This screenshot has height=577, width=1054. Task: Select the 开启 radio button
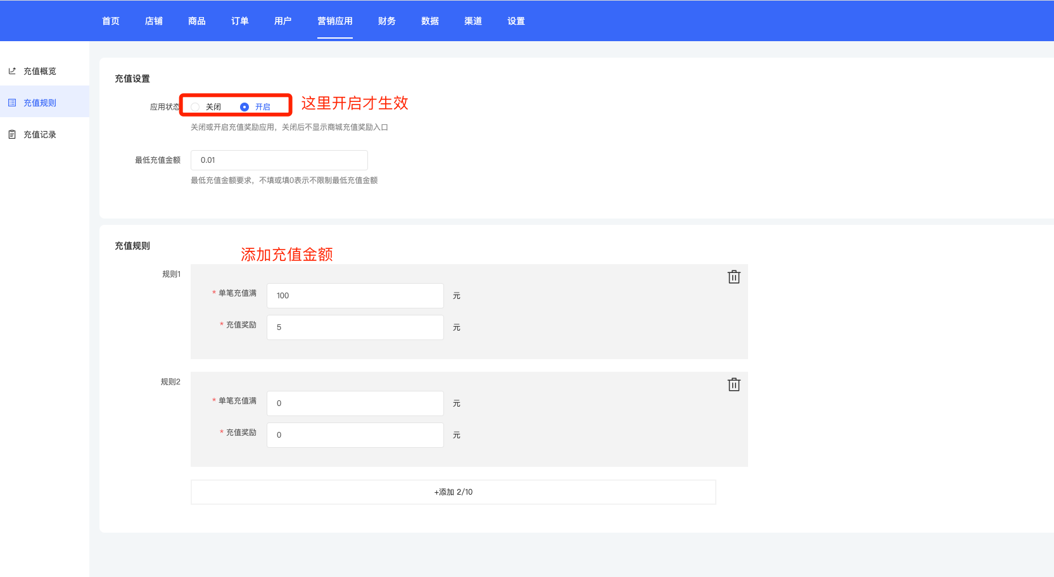pos(244,107)
